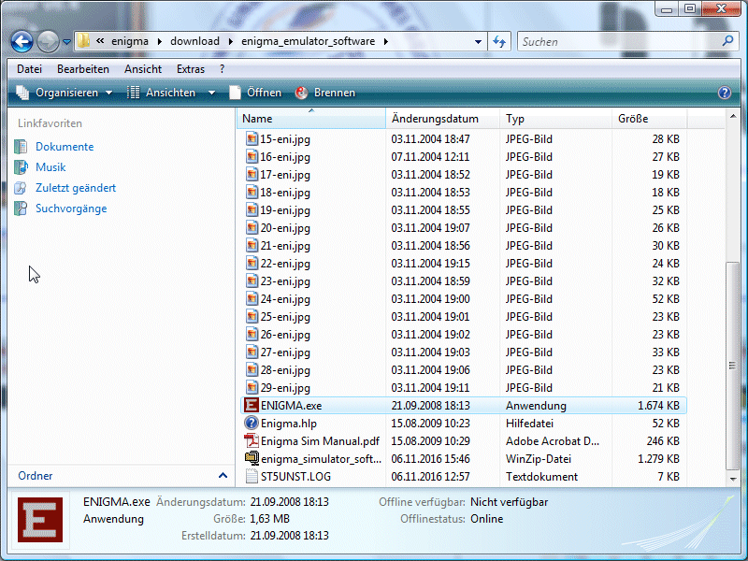Click Öffnen in the toolbar

coord(255,93)
